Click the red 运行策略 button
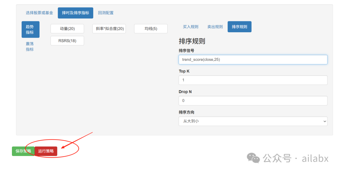Image resolution: width=339 pixels, height=172 pixels. [46, 151]
